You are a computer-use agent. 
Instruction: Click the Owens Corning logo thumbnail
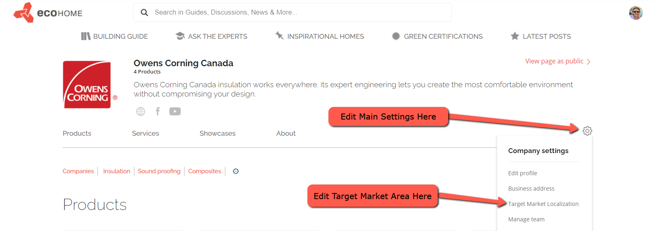[x=87, y=85]
